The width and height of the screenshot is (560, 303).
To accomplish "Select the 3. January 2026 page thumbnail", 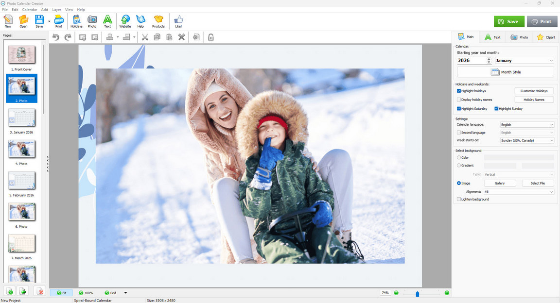I will tap(21, 118).
